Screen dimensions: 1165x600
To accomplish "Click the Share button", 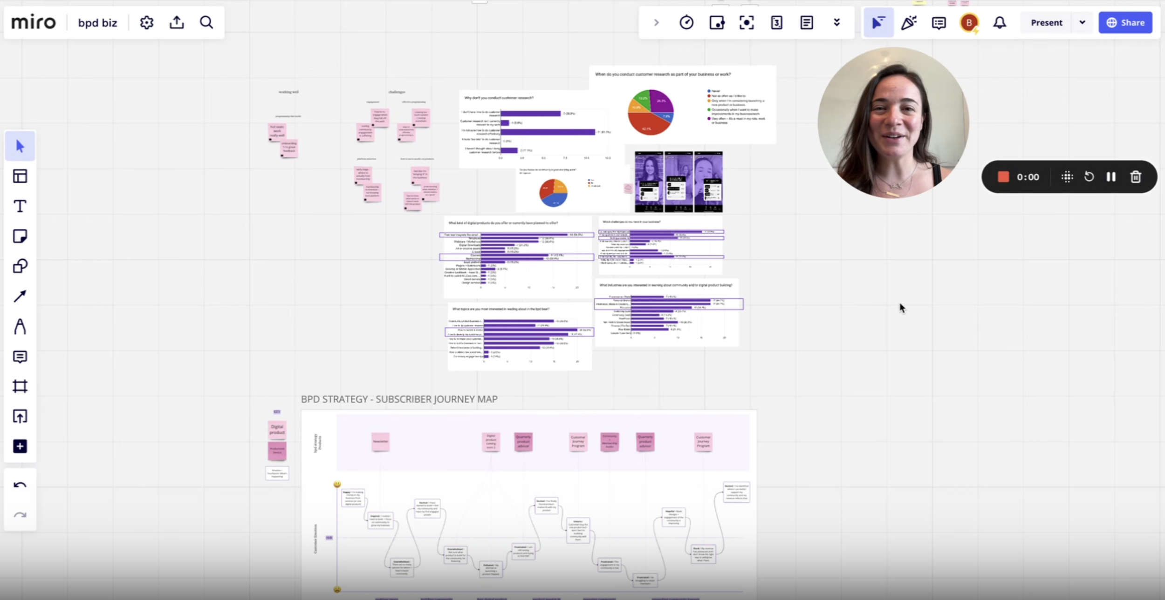I will 1125,22.
